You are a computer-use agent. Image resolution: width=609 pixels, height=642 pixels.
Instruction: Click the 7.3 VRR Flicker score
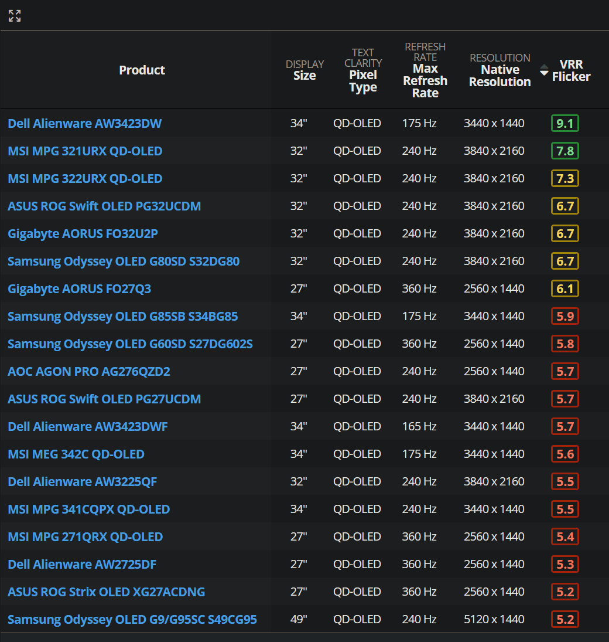[565, 178]
